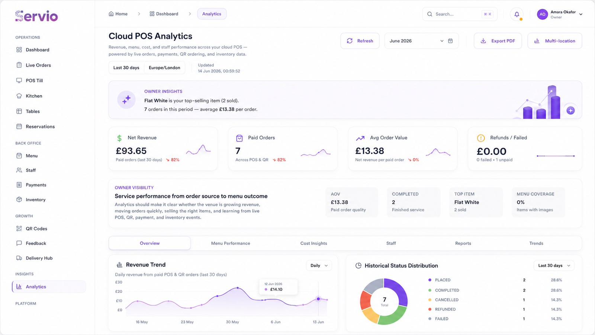Click Home in the breadcrumb
Image resolution: width=595 pixels, height=335 pixels.
(x=118, y=14)
